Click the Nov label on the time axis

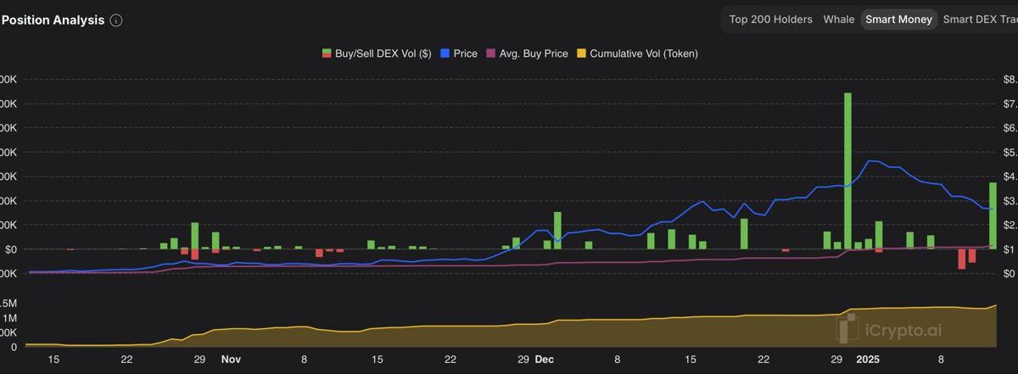231,360
